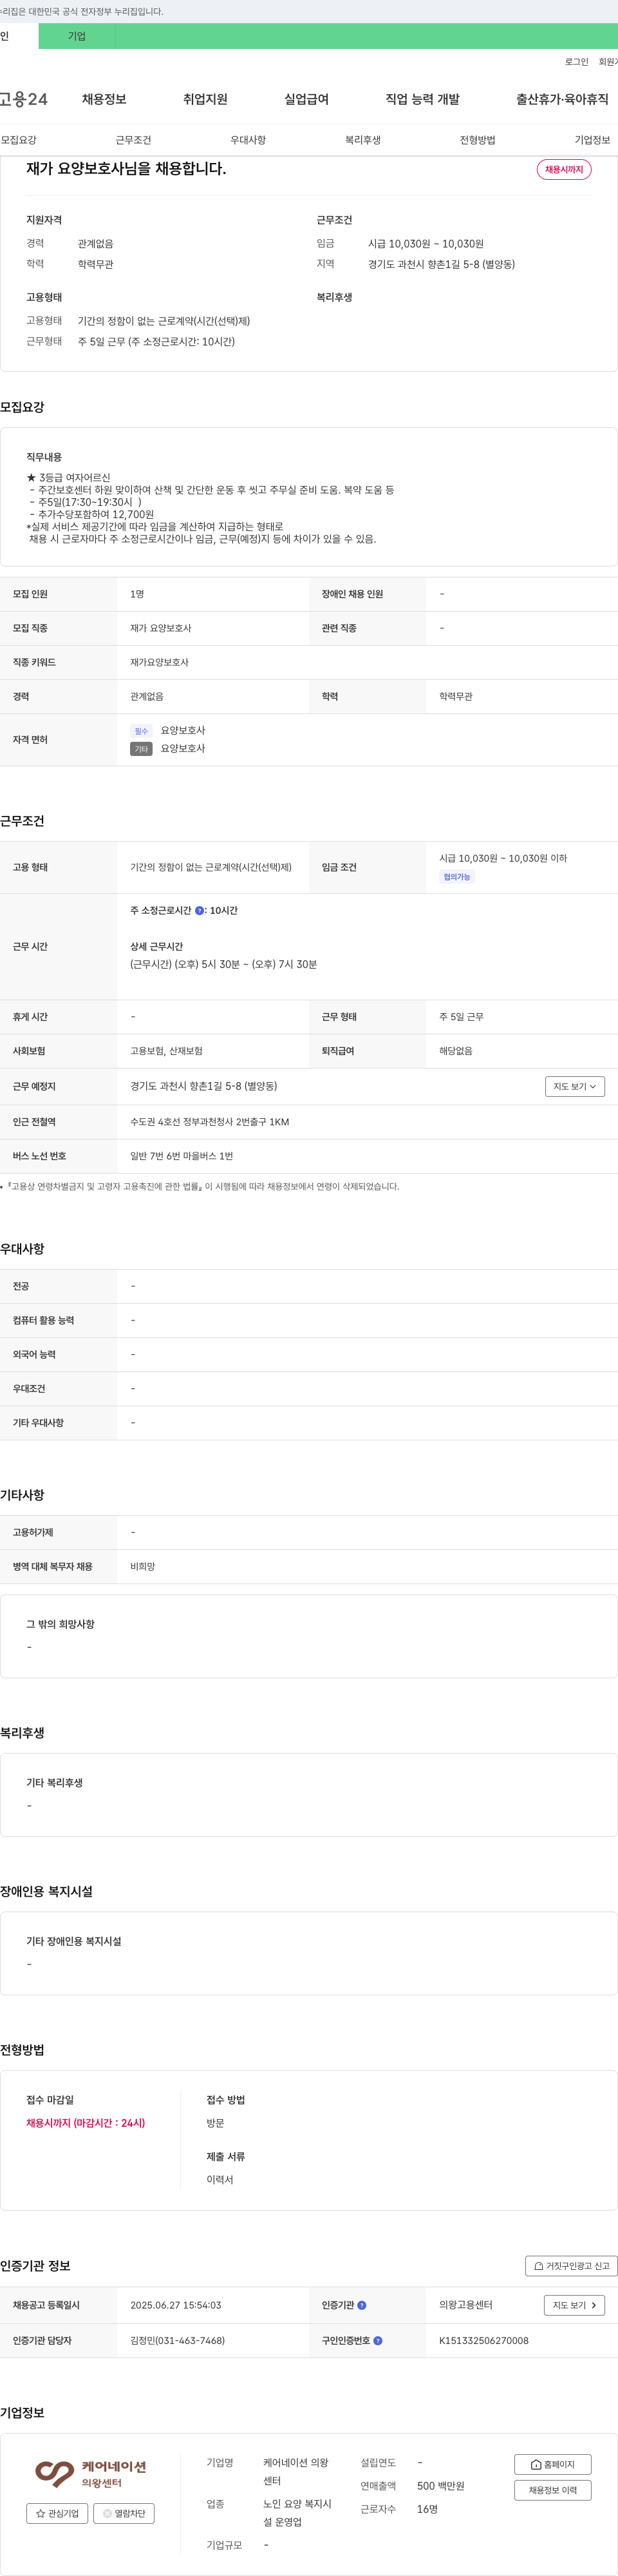Click the 케어네이션 의왕센터 company logo
The image size is (618, 2576).
point(90,2473)
